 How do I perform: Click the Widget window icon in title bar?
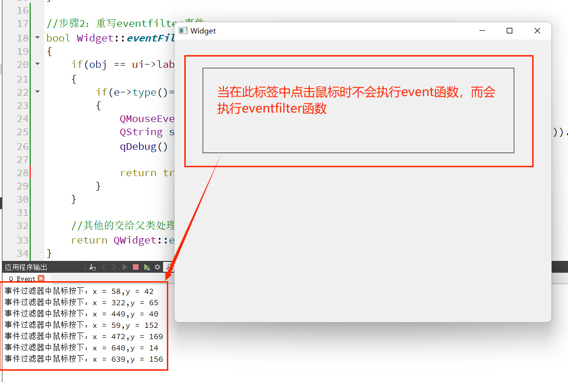(183, 31)
